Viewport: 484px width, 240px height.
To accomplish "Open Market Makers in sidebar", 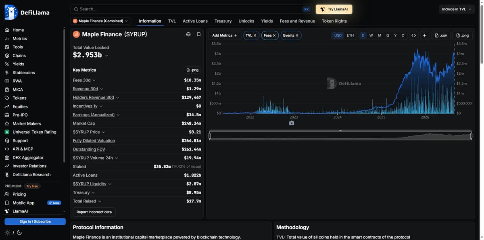I will [27, 123].
